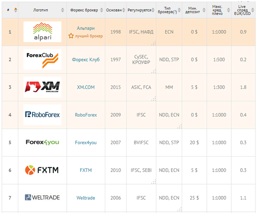Expand broker type dots in Weltrade row
Viewport: 257px width, 213px height.
(179, 209)
